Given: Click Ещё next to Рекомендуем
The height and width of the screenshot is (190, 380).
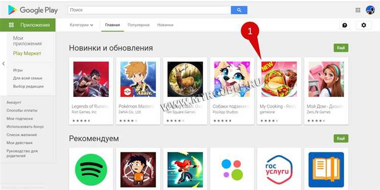Looking at the screenshot, I should 341,138.
